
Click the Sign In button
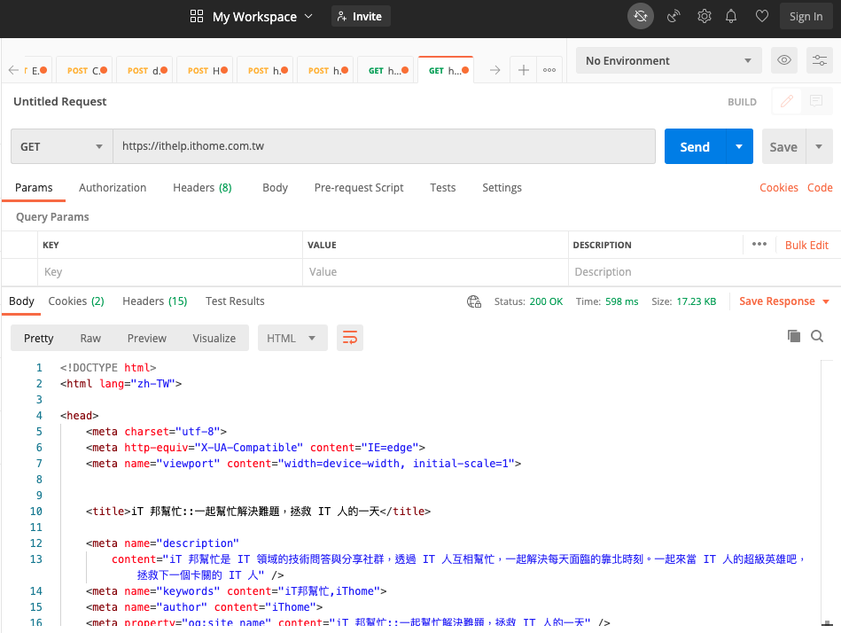[x=806, y=16]
